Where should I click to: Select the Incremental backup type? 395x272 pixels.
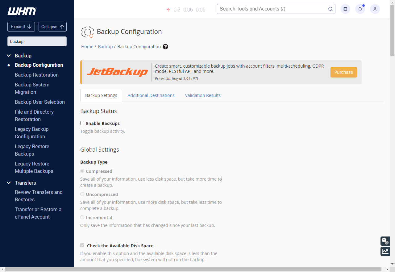(x=82, y=217)
